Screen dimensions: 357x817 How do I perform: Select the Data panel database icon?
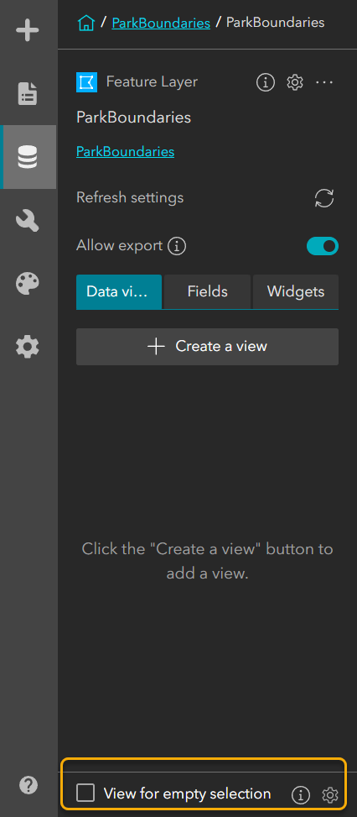[x=28, y=157]
